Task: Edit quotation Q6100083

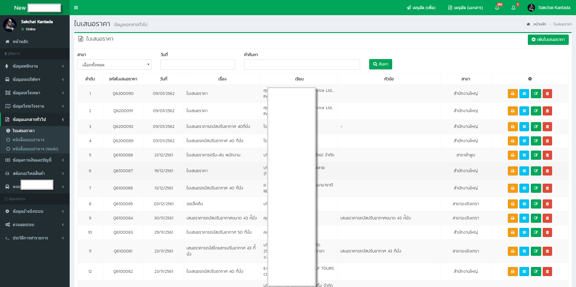Action: tap(536, 232)
